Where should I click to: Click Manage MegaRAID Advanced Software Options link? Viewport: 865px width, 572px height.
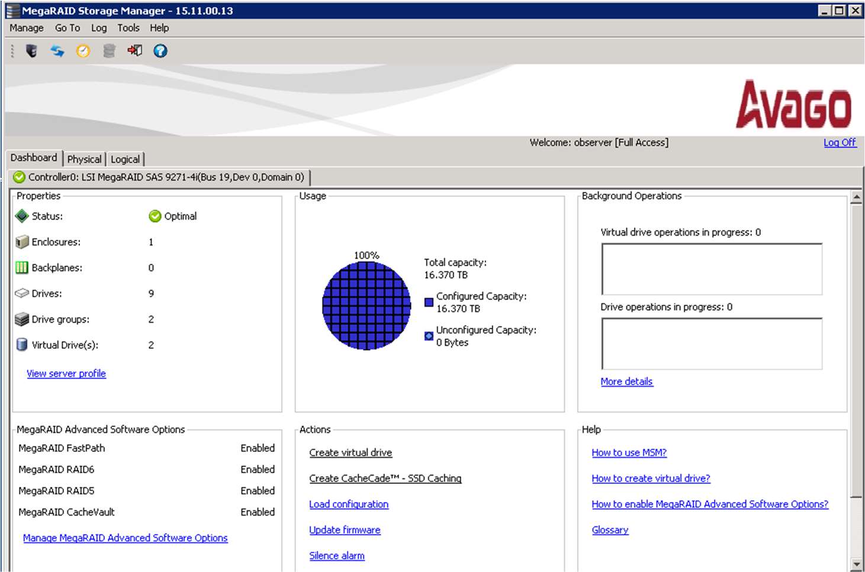(x=125, y=538)
